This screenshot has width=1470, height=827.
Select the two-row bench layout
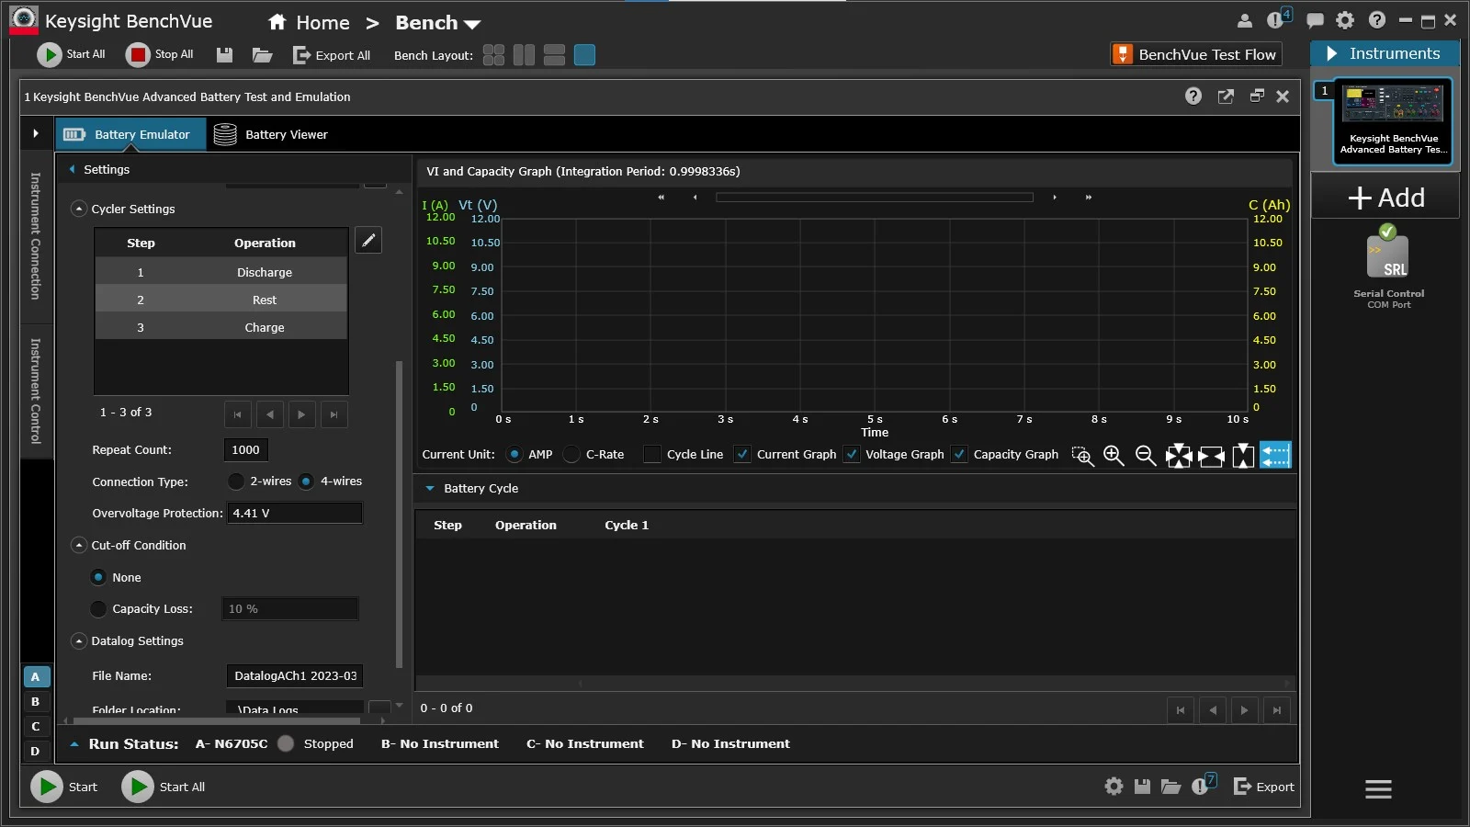(x=554, y=55)
